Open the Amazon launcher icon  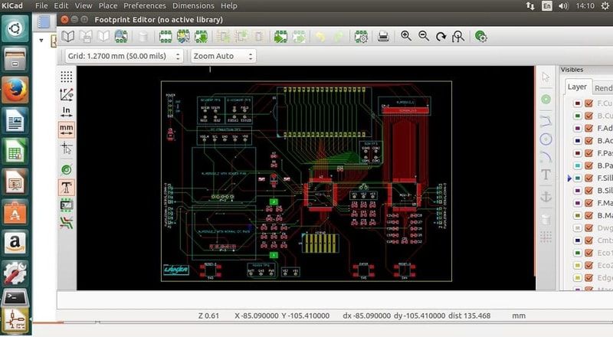(x=15, y=243)
